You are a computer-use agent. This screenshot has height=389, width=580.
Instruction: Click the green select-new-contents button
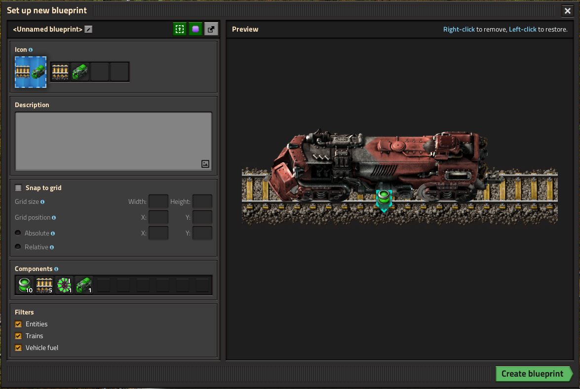tap(180, 29)
